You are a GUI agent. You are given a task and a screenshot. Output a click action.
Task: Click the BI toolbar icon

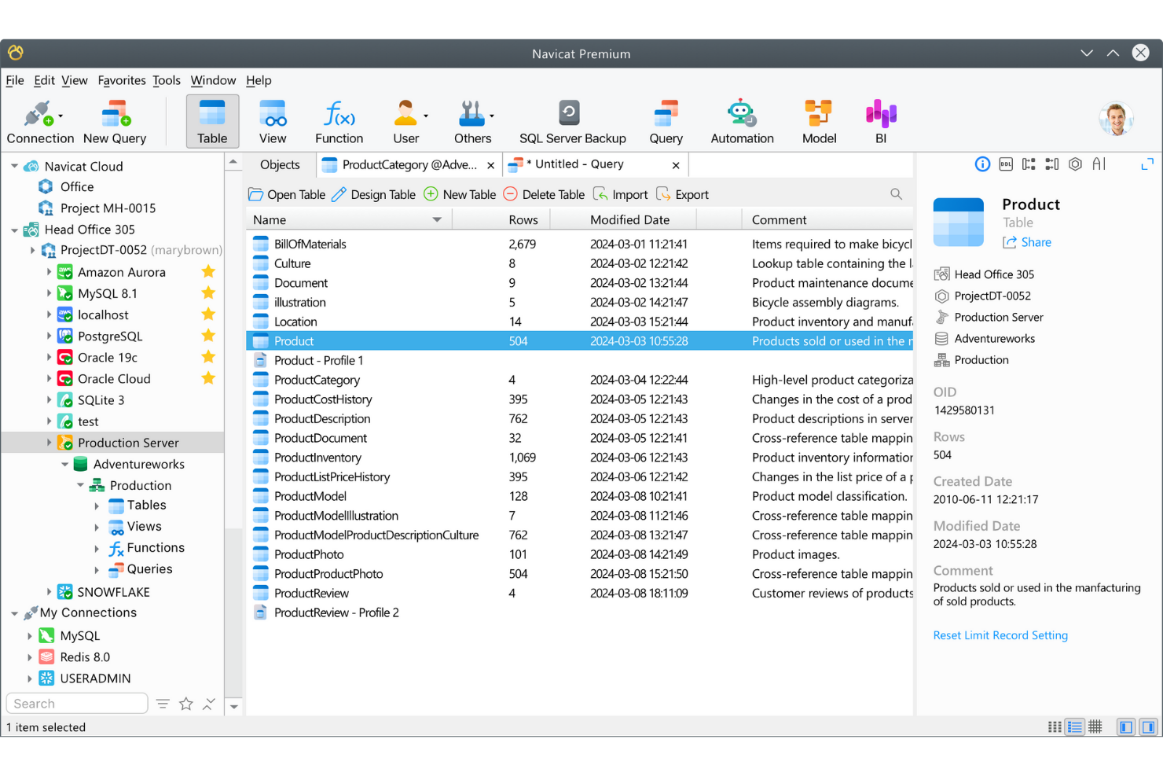coord(880,120)
